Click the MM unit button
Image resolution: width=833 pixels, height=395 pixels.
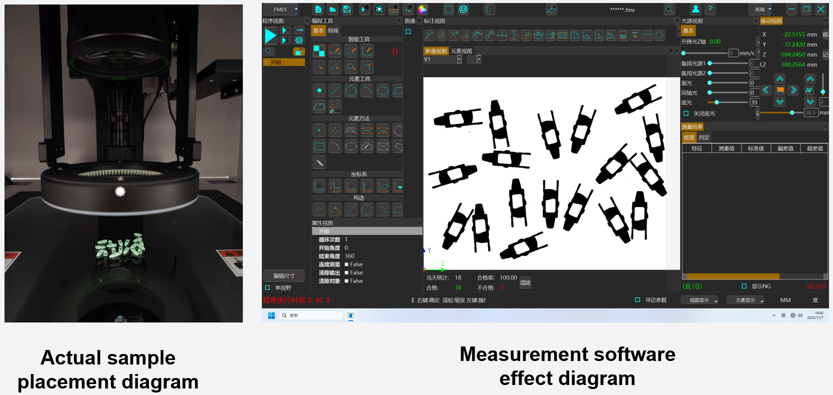pos(786,300)
